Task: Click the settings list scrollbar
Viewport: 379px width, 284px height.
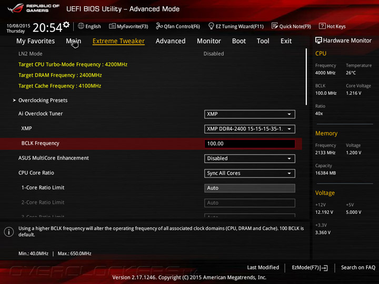Action: point(306,77)
